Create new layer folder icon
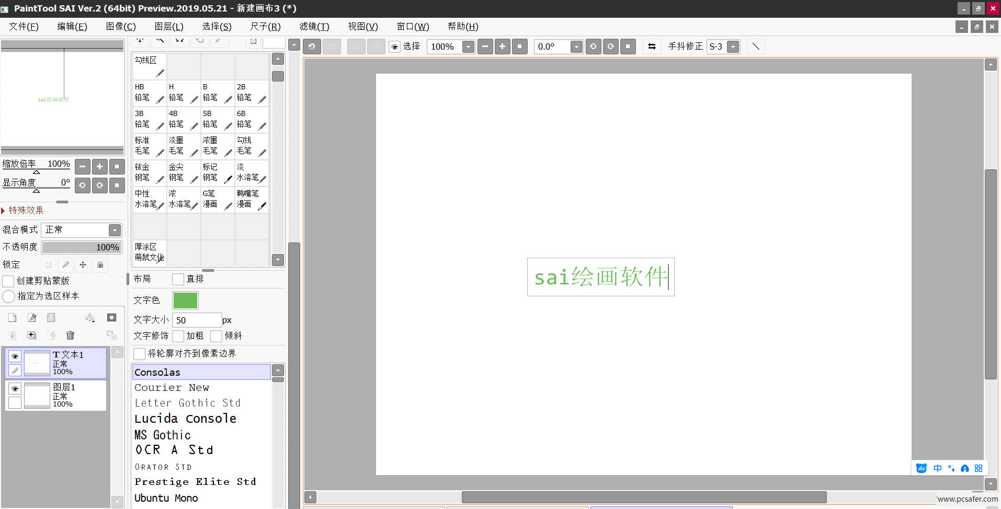 pyautogui.click(x=51, y=318)
